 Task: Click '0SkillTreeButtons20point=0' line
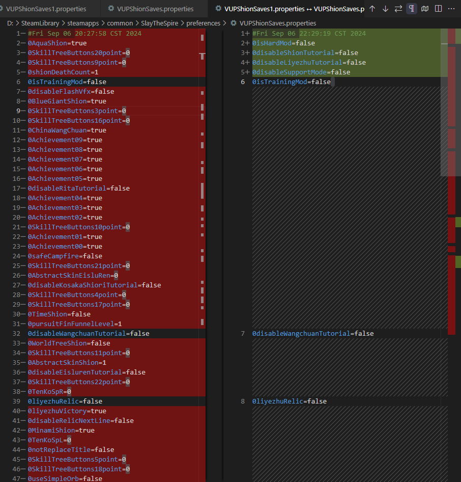click(x=79, y=53)
